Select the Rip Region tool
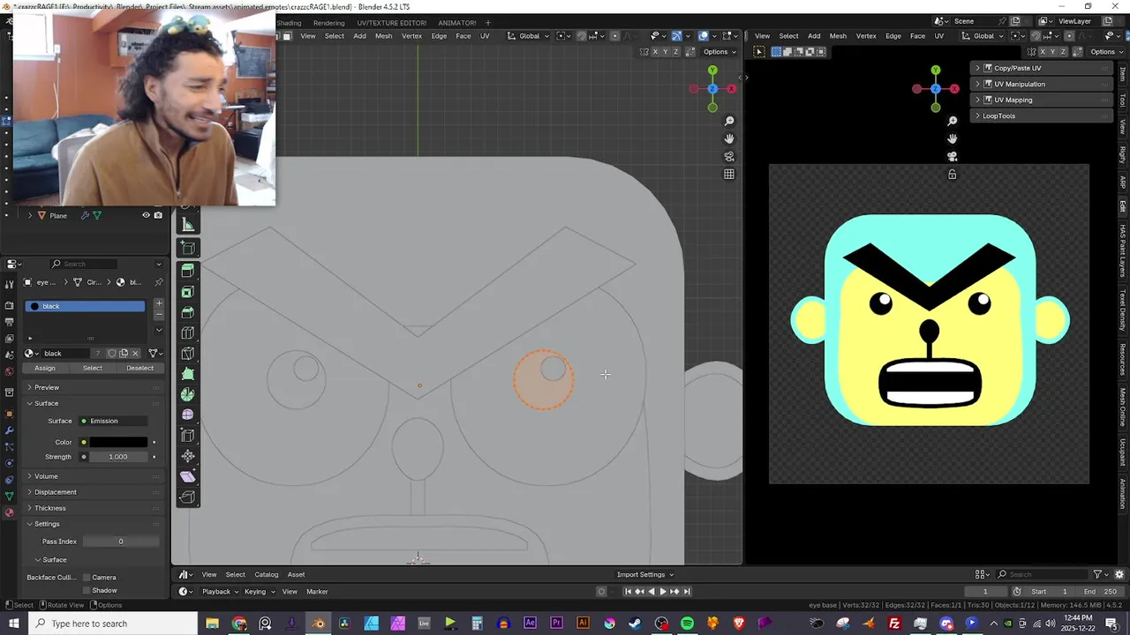Viewport: 1130px width, 635px height. [187, 497]
